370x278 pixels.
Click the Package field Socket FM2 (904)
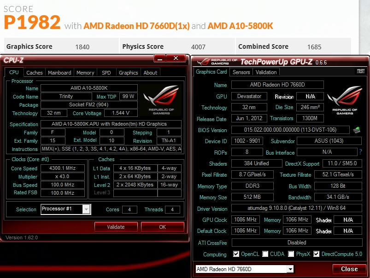[x=89, y=104]
